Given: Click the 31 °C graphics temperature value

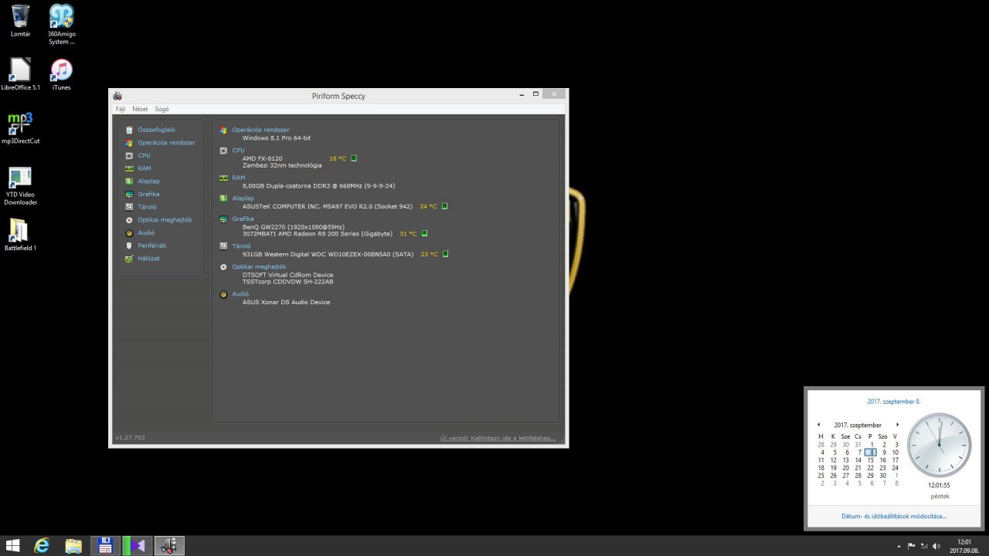Looking at the screenshot, I should pyautogui.click(x=408, y=233).
